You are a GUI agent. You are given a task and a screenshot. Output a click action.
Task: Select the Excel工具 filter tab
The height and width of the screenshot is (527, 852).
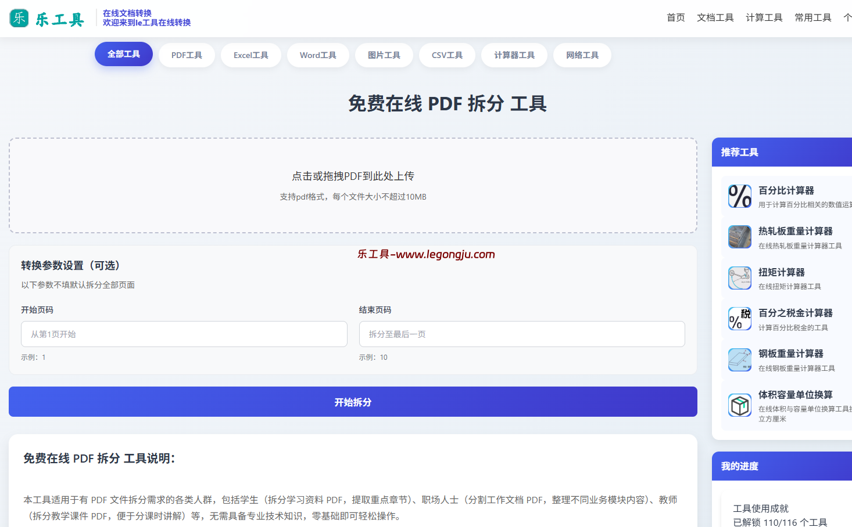[250, 55]
